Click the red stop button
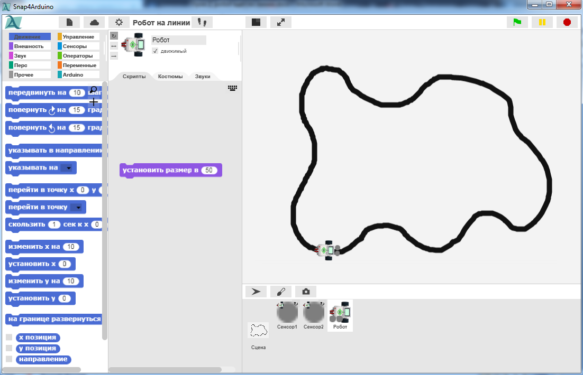 click(x=567, y=22)
